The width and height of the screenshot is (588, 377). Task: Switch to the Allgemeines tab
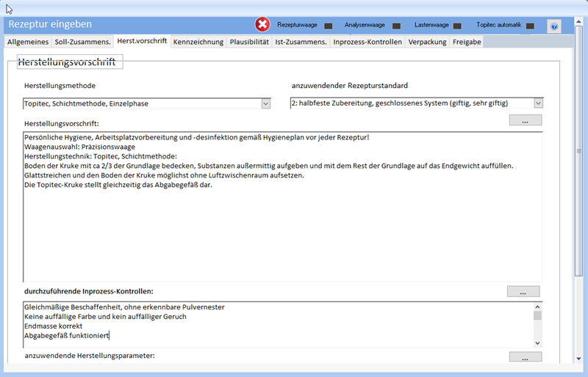point(29,42)
